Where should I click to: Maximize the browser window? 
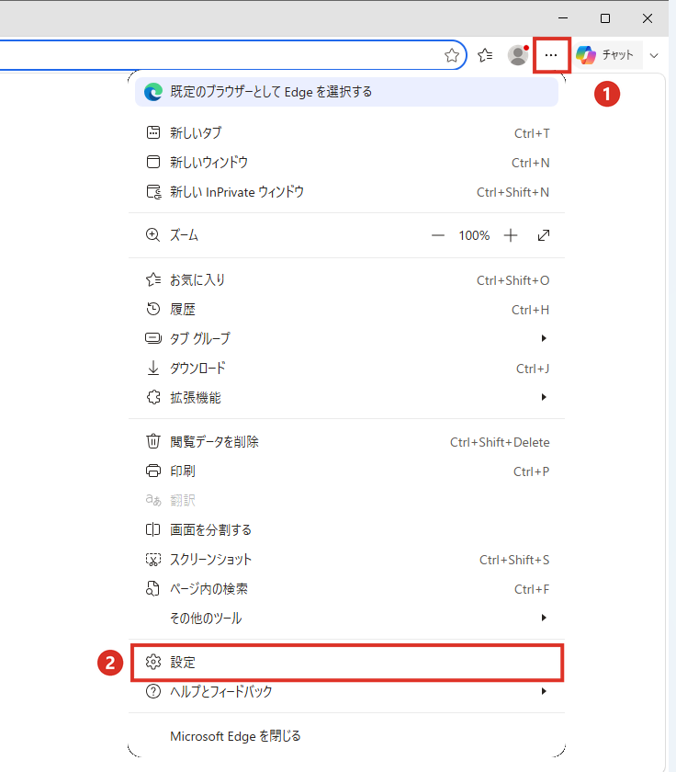(605, 18)
